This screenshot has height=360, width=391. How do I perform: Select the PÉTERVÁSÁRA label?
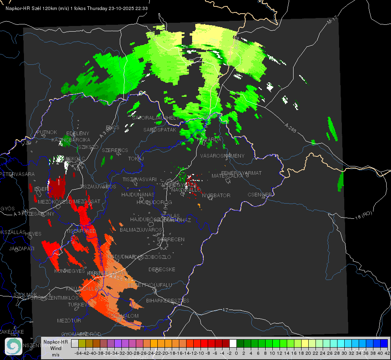click(17, 174)
